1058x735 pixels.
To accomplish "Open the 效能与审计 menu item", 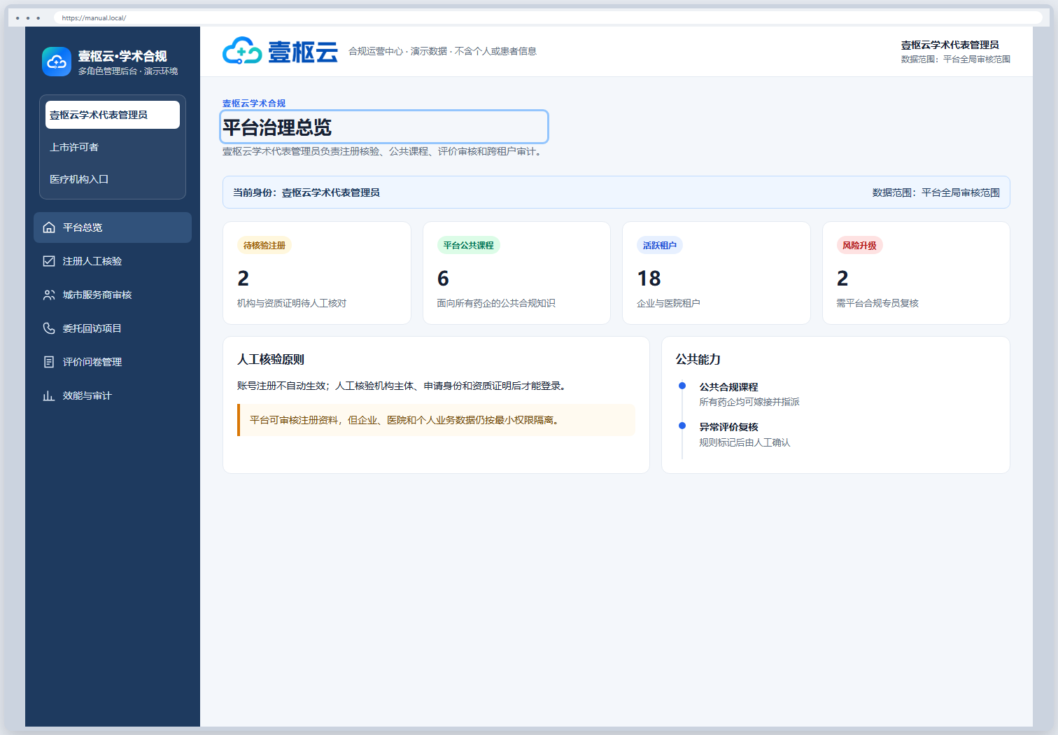I will point(113,395).
